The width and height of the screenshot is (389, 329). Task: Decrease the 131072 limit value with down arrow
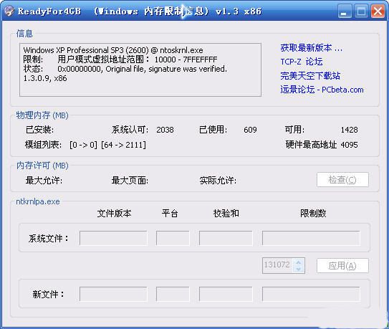pyautogui.click(x=299, y=269)
